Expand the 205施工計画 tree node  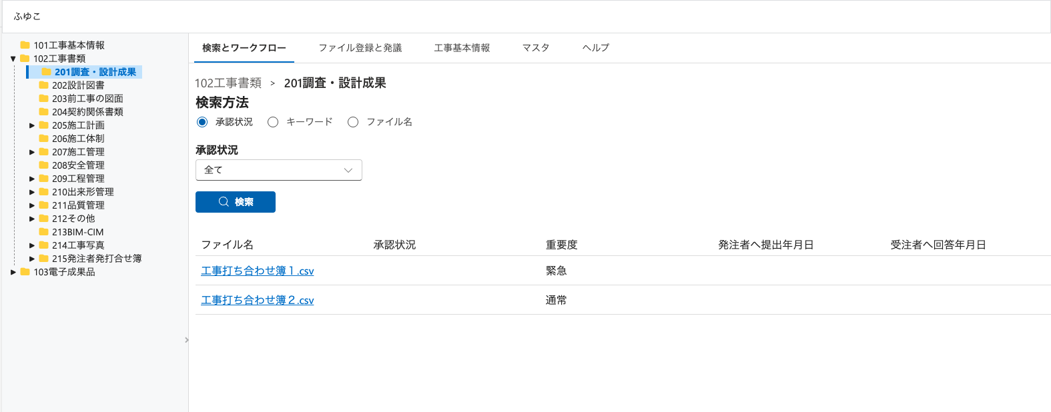(x=32, y=125)
